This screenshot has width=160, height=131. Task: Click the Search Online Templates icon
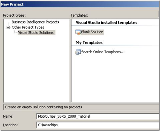pos(78,52)
